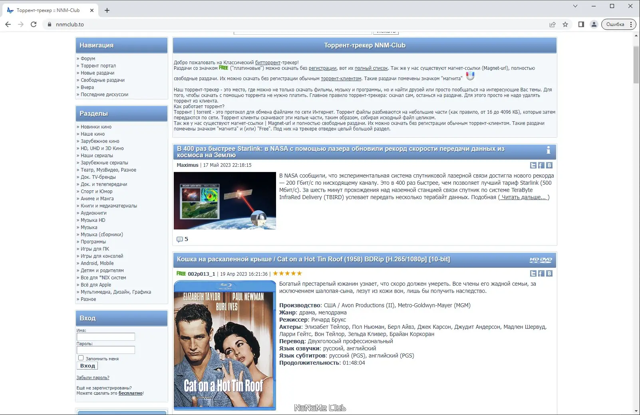Share the Cat on a Hot Tin Roof post on Twitter
The height and width of the screenshot is (415, 640).
tap(533, 273)
